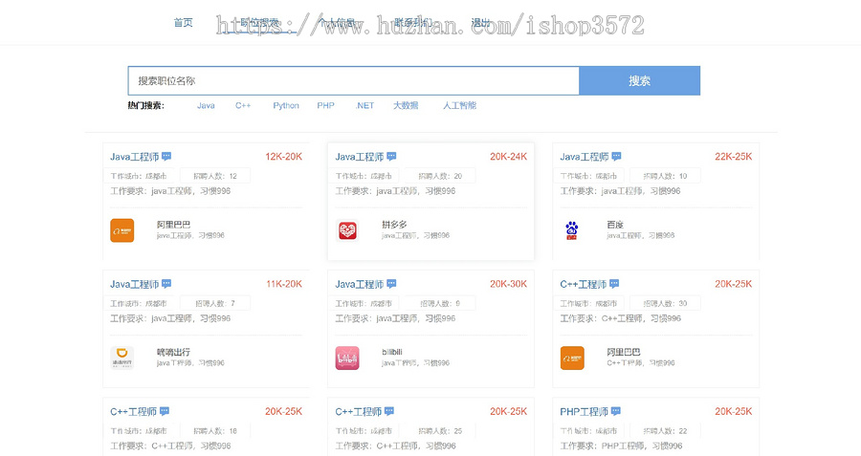Click the 11K-20K salary text
This screenshot has height=456, width=861.
tap(284, 284)
